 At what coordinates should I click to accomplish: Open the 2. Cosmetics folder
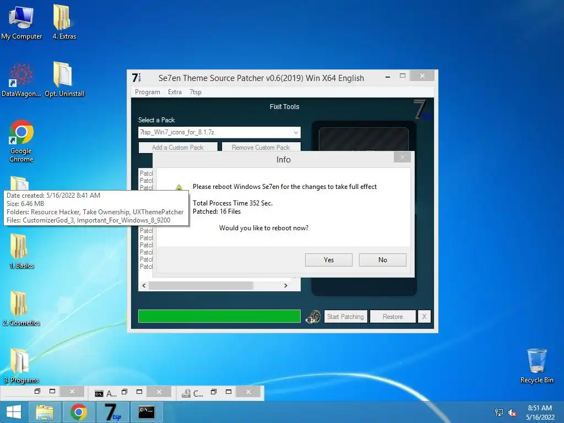[x=21, y=308]
